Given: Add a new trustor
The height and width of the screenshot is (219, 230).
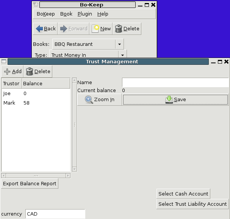Looking at the screenshot, I should [x=13, y=71].
